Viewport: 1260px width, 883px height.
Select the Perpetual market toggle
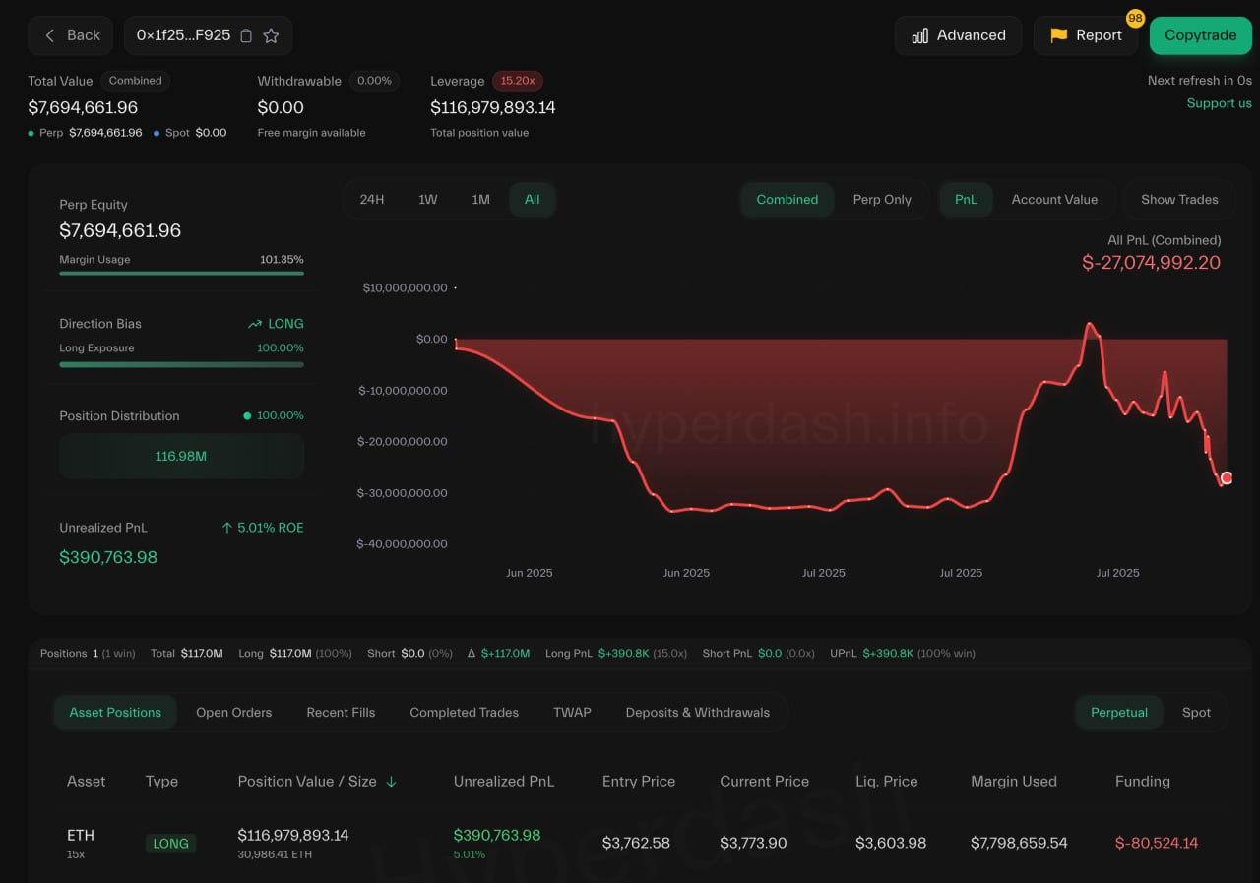tap(1119, 712)
